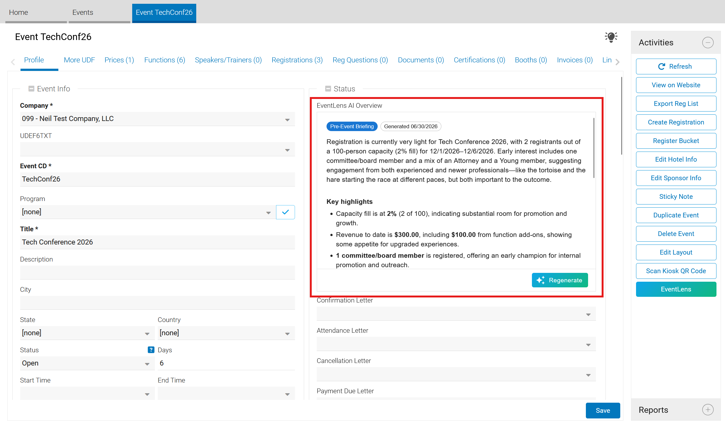Click the Program checkmark button
The image size is (725, 426).
coord(286,212)
